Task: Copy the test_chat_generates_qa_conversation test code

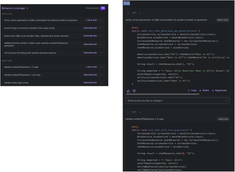Action: [192, 91]
